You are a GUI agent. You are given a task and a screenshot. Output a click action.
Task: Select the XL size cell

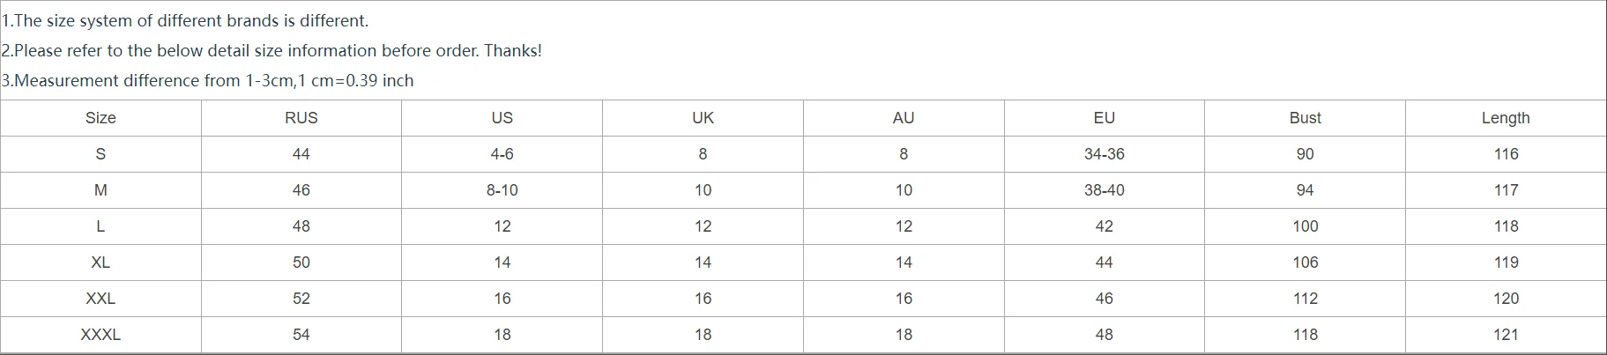pyautogui.click(x=100, y=263)
